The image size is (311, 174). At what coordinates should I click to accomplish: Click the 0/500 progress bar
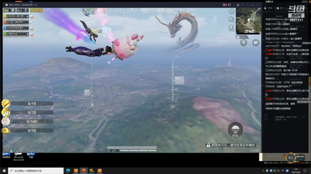tap(32, 121)
